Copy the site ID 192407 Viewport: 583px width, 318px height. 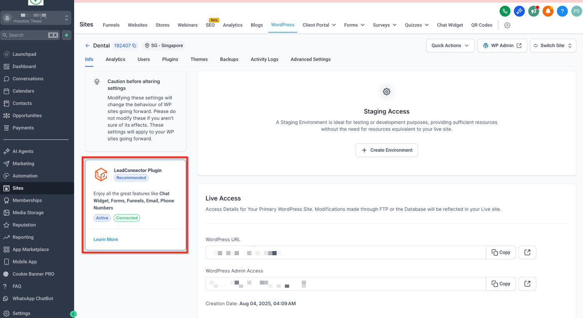134,46
